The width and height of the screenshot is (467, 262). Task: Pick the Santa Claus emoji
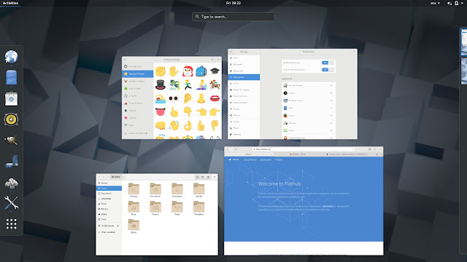(188, 71)
